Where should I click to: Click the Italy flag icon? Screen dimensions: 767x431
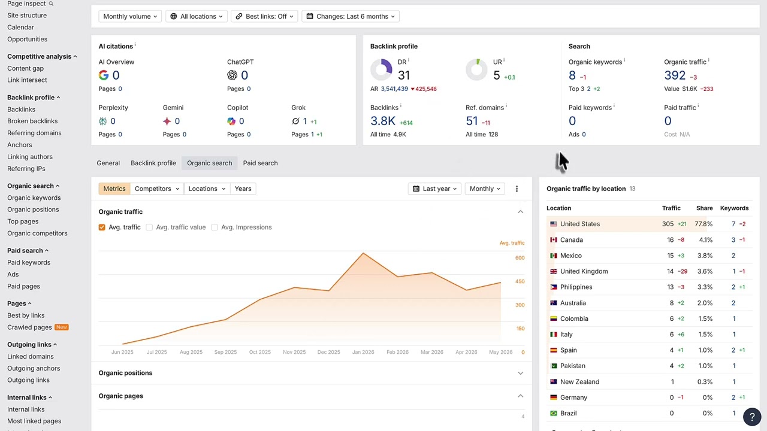(x=554, y=335)
